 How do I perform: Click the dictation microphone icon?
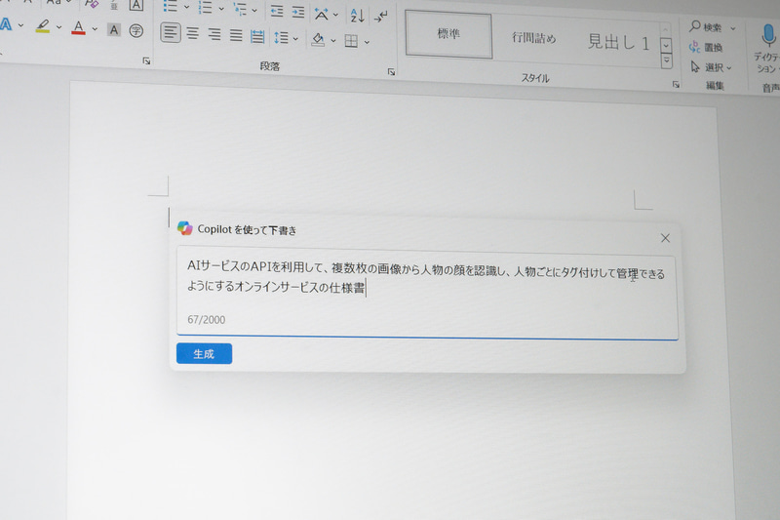click(x=768, y=36)
